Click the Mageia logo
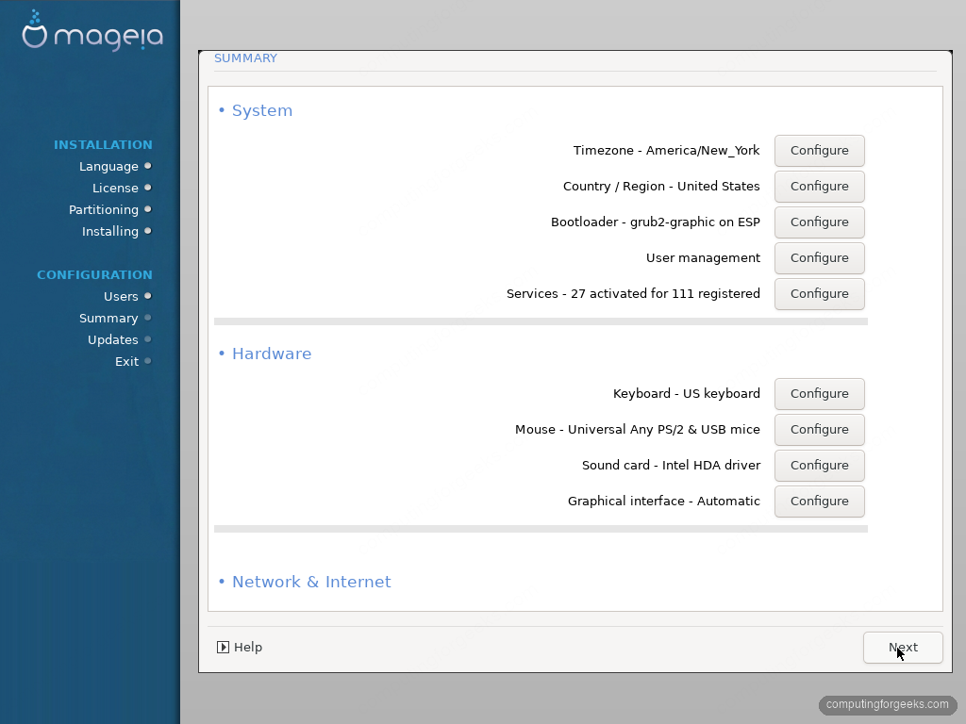Viewport: 966px width, 724px height. click(x=92, y=31)
